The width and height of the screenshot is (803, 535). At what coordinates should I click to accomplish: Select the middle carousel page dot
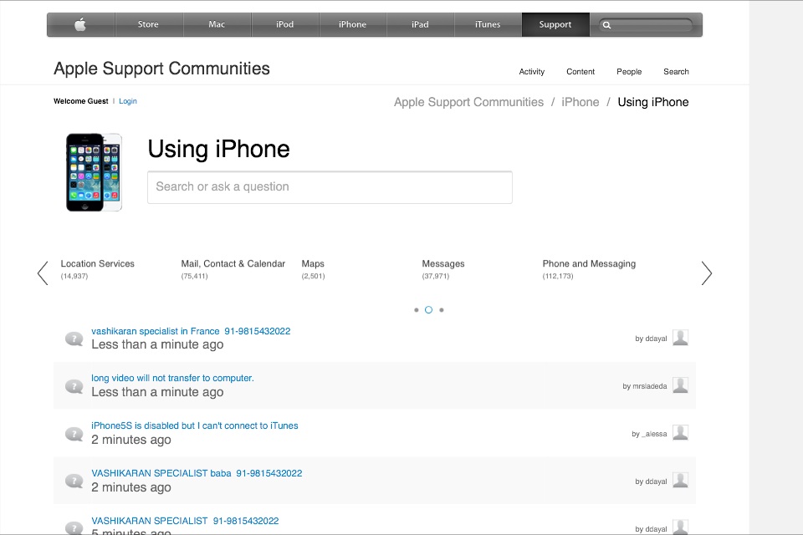tap(428, 310)
